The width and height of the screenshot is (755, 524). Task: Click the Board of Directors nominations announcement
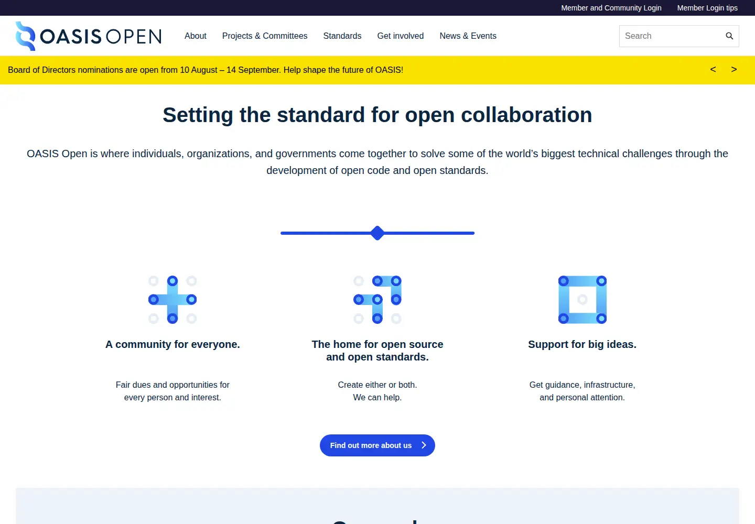pyautogui.click(x=206, y=70)
